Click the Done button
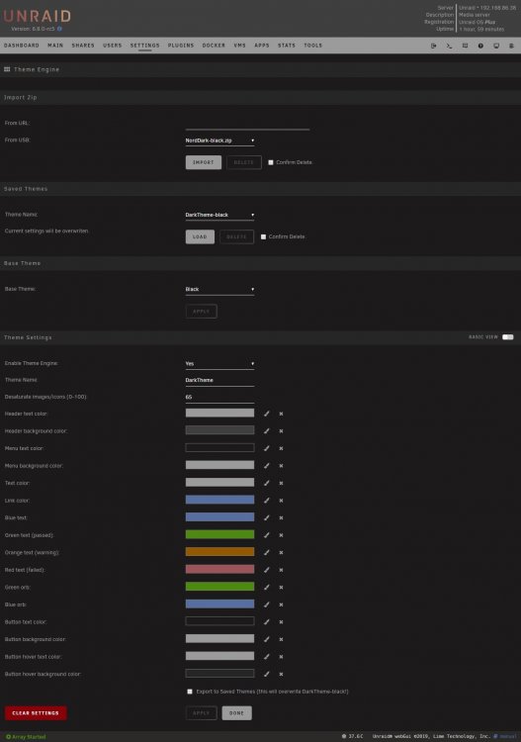 tap(237, 712)
